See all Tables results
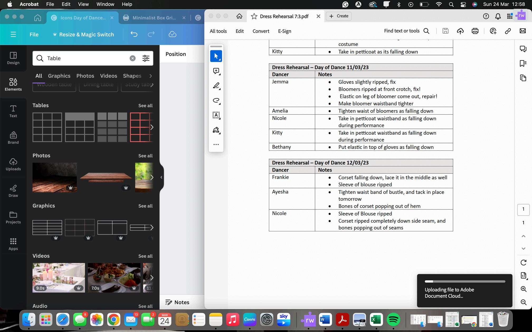 (x=145, y=106)
